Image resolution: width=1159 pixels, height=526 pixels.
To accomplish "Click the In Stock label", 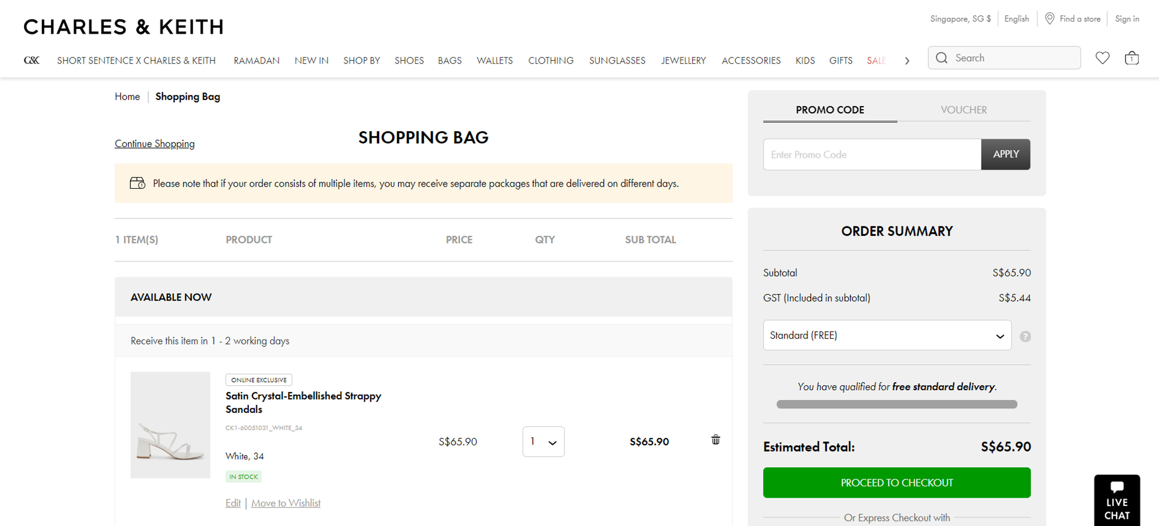I will (243, 477).
